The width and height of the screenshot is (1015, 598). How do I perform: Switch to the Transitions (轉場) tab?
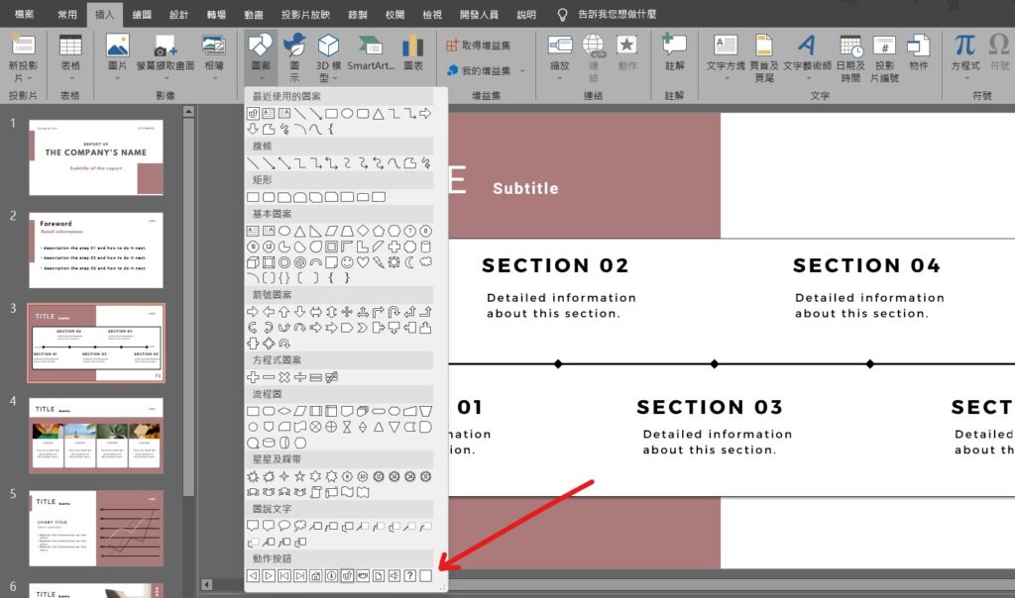point(216,14)
